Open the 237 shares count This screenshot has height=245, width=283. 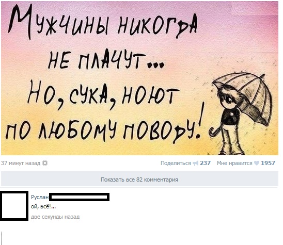coord(205,163)
